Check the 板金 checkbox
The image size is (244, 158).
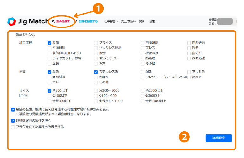(x=96, y=53)
